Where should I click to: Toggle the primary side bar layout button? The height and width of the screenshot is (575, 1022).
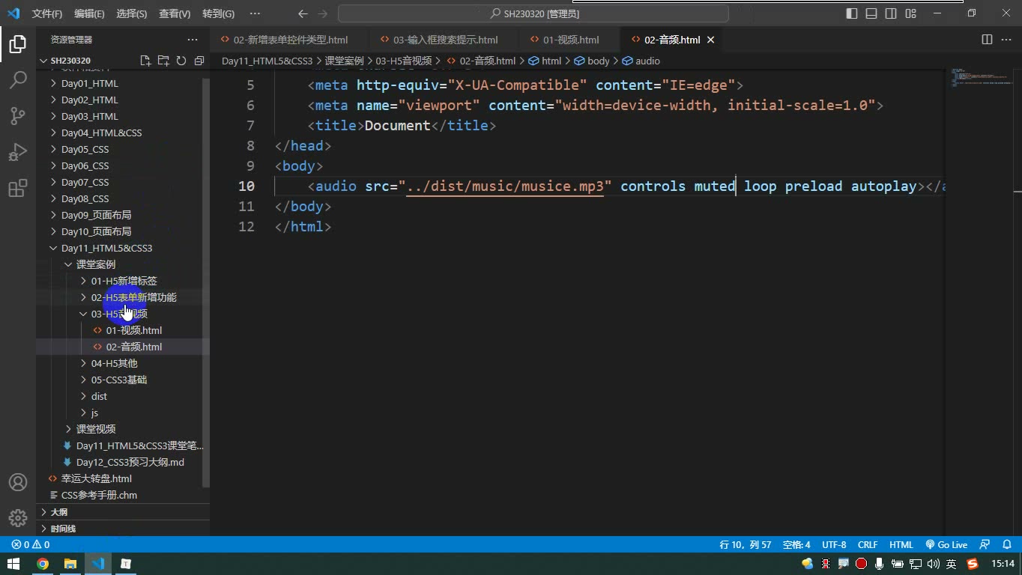coord(852,13)
